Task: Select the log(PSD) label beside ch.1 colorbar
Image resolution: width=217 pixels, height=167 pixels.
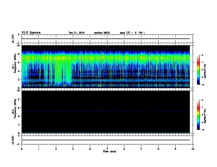Action: [205, 71]
